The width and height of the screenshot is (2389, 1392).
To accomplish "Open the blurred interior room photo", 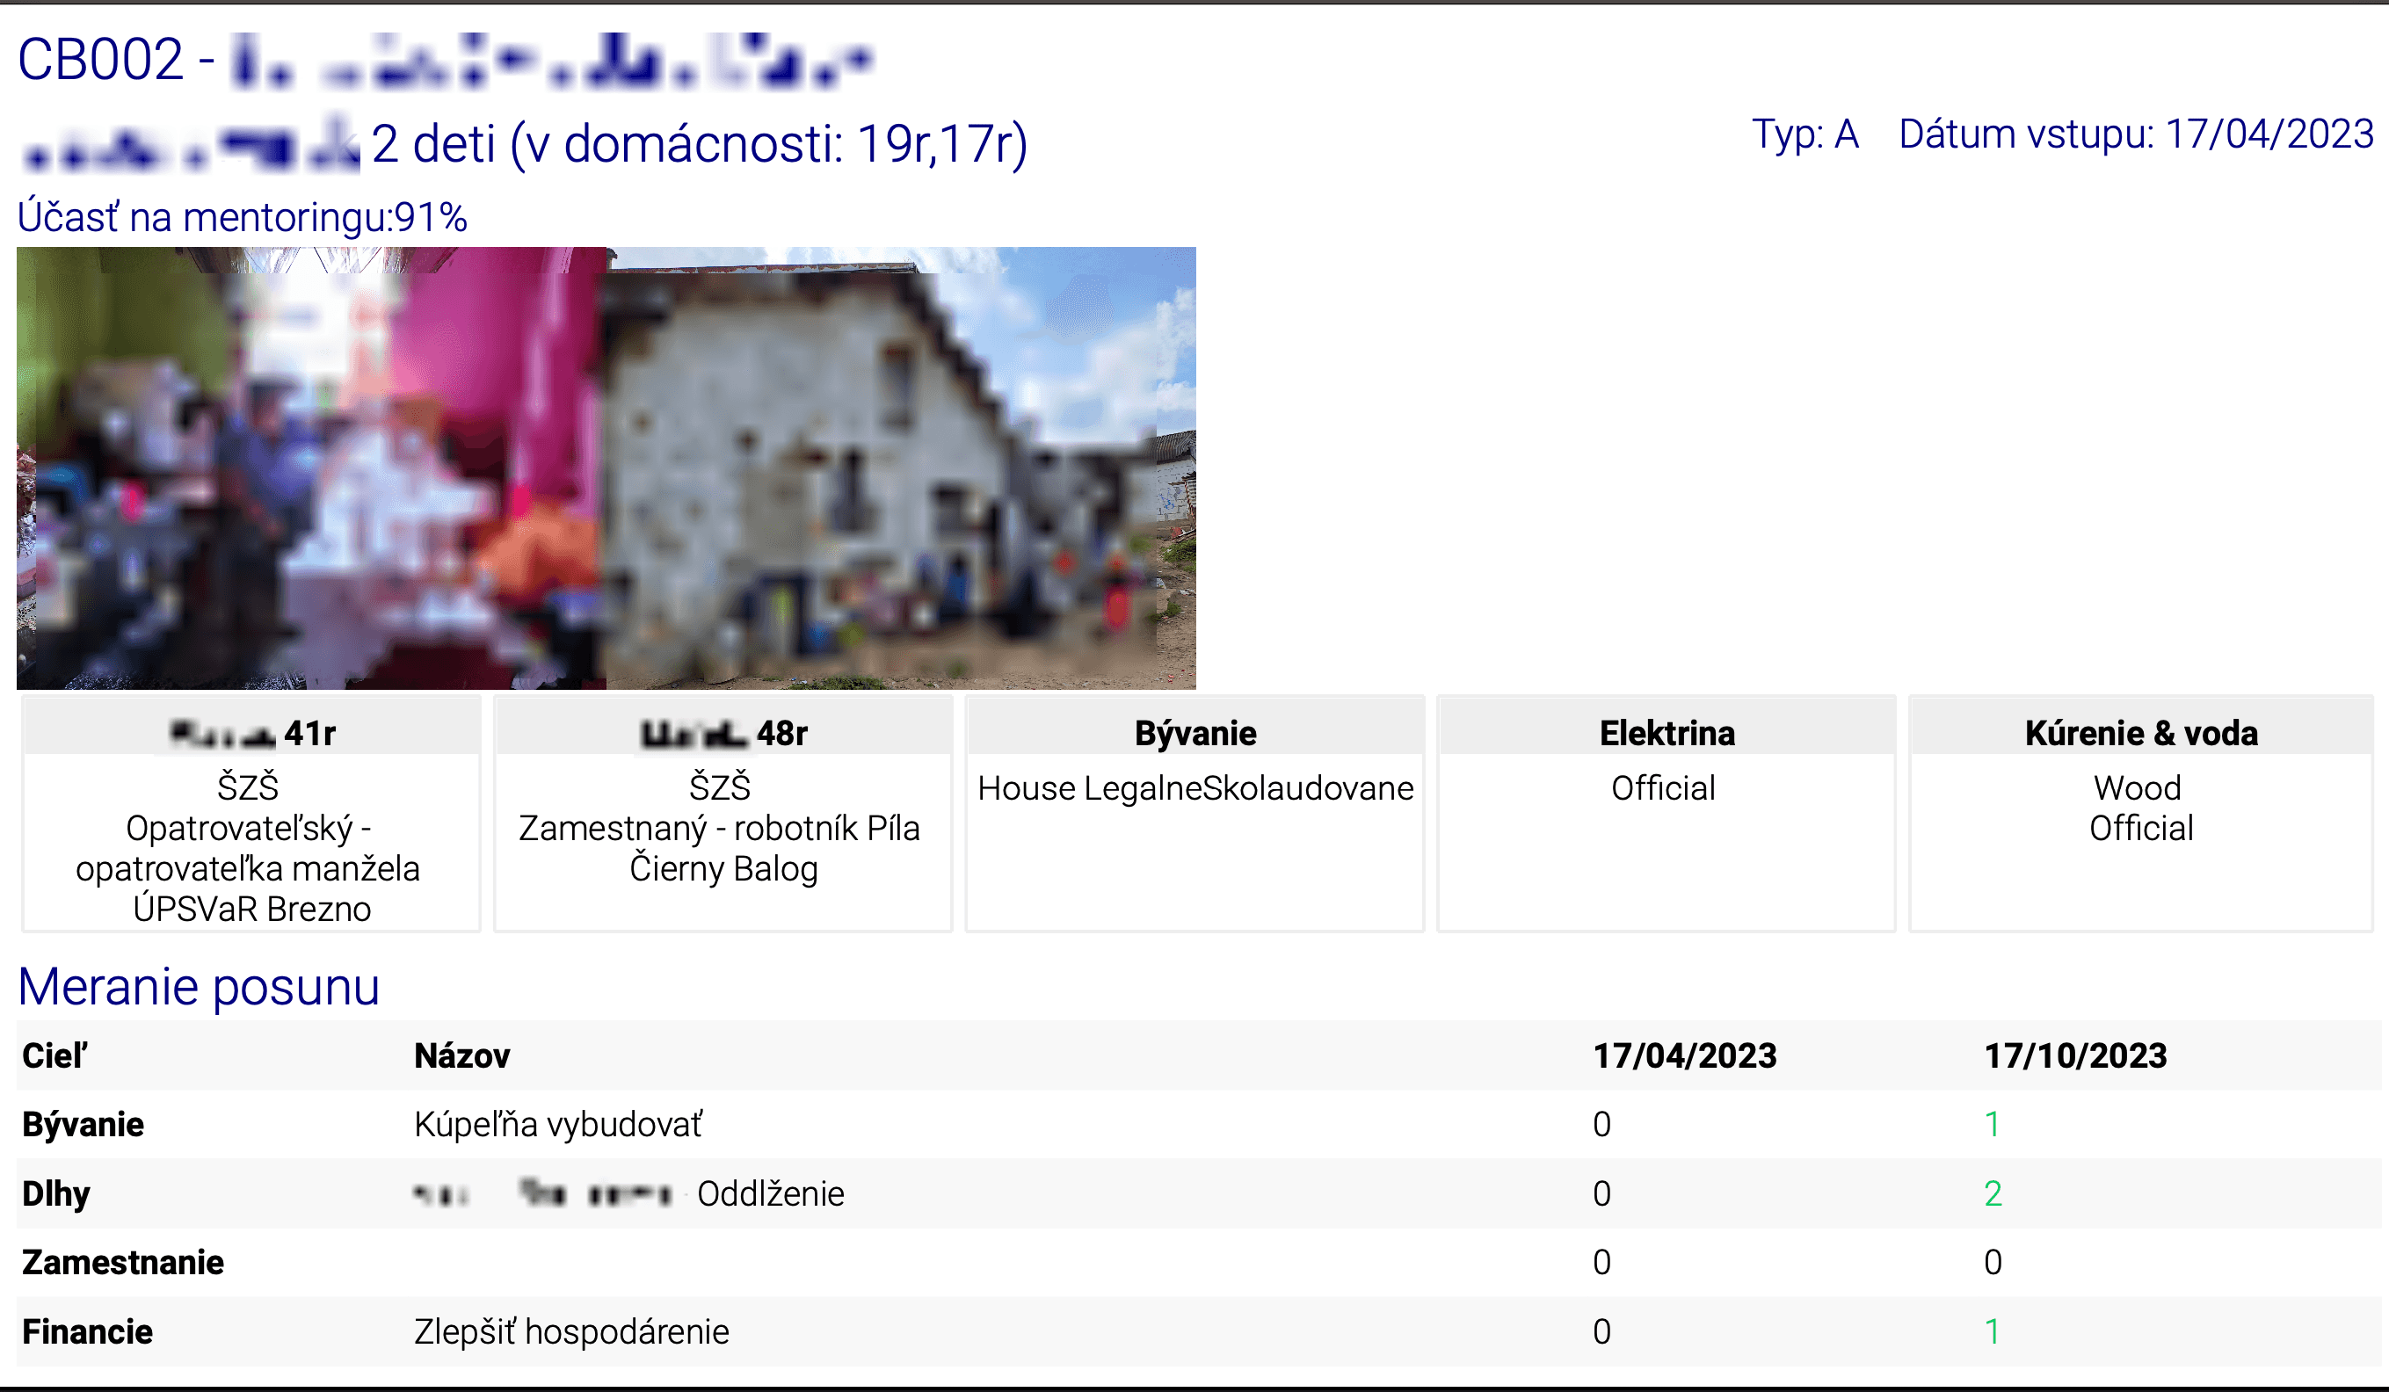I will [311, 468].
